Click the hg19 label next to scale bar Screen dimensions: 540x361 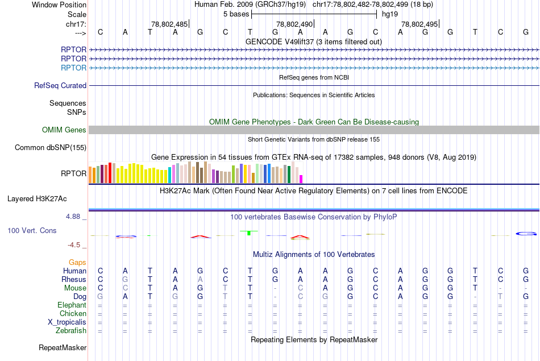pos(390,14)
